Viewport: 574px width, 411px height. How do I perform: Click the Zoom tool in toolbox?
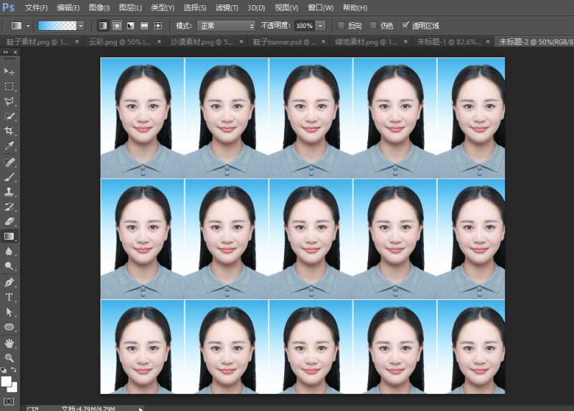pyautogui.click(x=9, y=357)
